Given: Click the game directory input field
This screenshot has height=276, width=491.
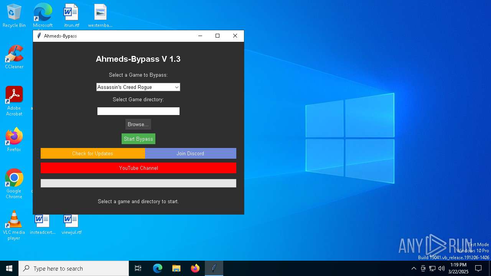Looking at the screenshot, I should pos(138,111).
